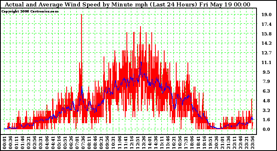Click the 00:36 time label
The width and height of the screenshot is (277, 151).
click(x=10, y=143)
